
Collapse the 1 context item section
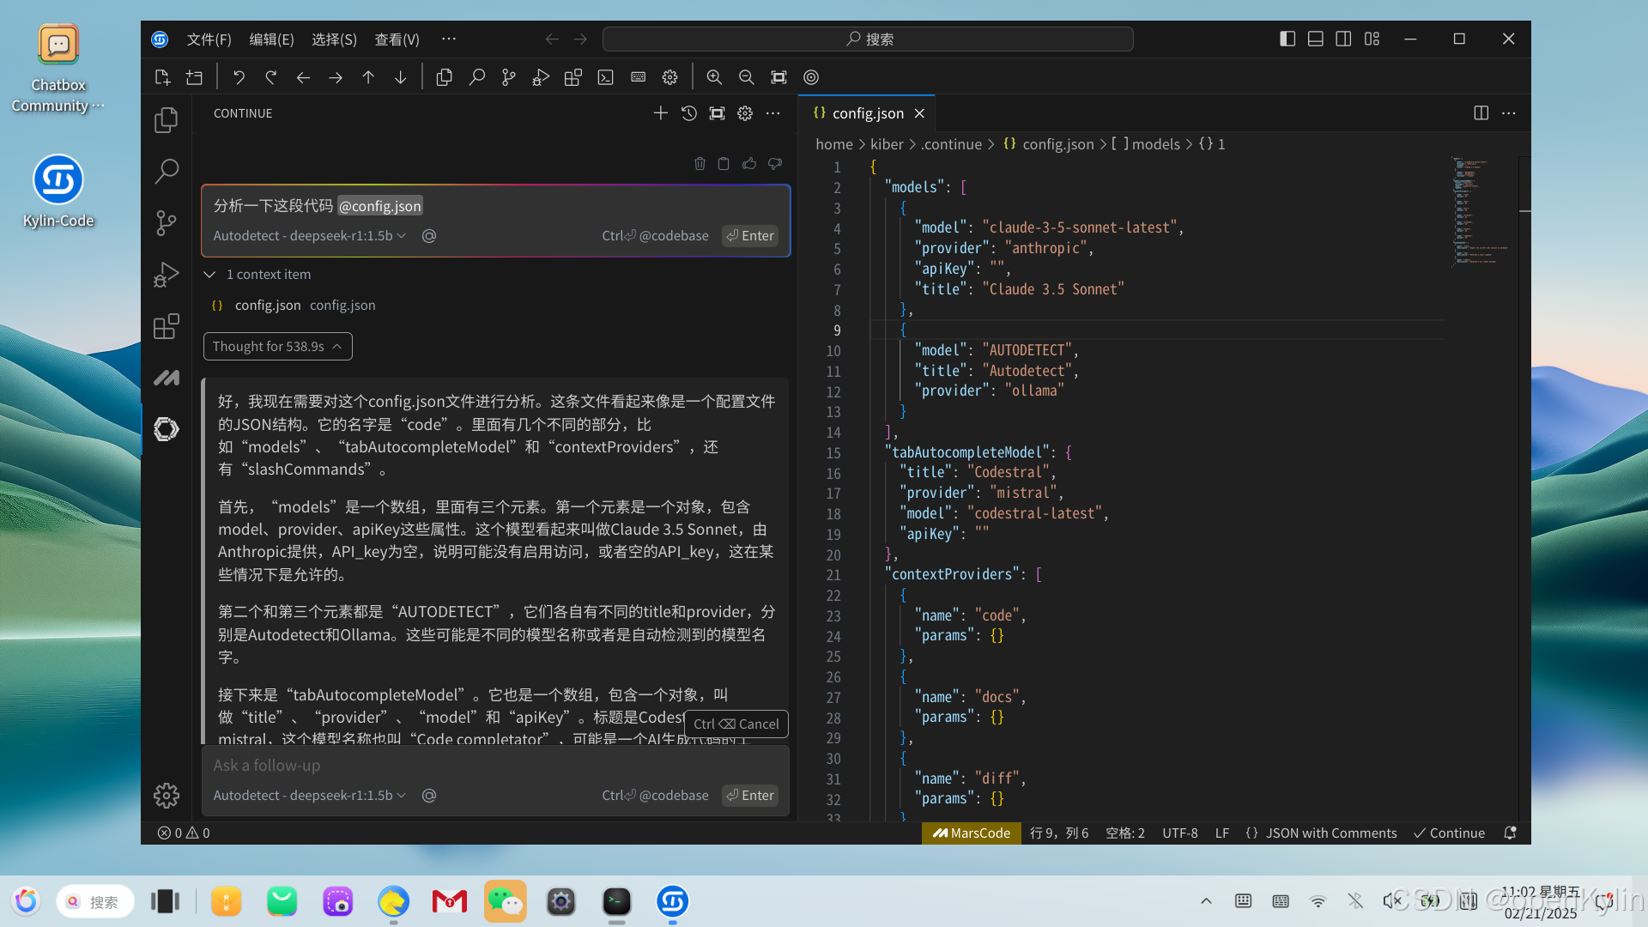[257, 275]
